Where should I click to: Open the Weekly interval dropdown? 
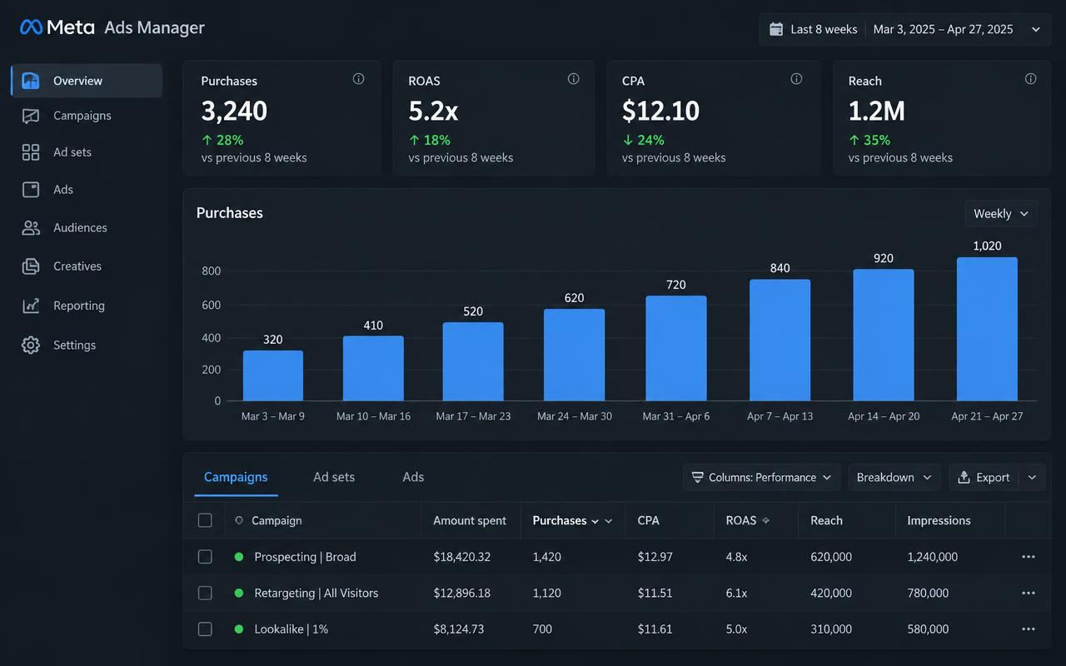coord(1001,214)
